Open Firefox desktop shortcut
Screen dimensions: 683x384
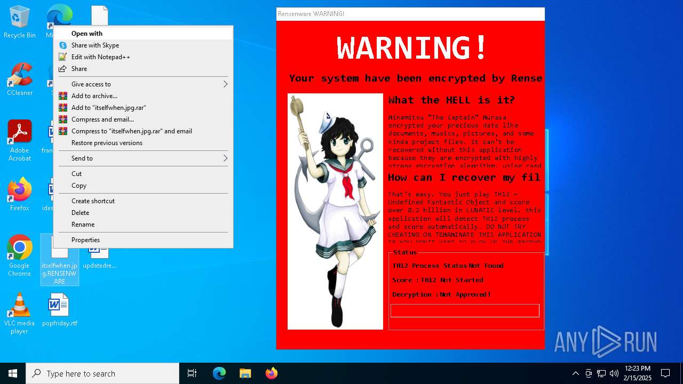pos(19,194)
